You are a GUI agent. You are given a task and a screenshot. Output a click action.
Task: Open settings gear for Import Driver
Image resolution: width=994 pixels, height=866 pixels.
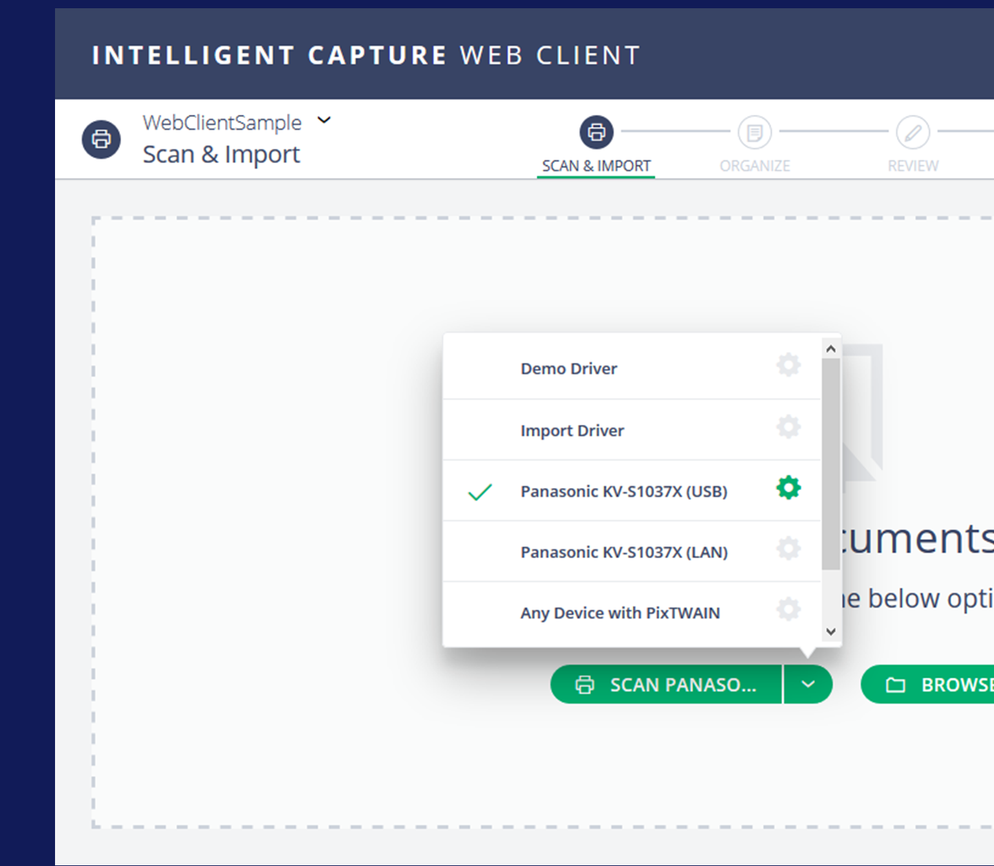tap(788, 427)
